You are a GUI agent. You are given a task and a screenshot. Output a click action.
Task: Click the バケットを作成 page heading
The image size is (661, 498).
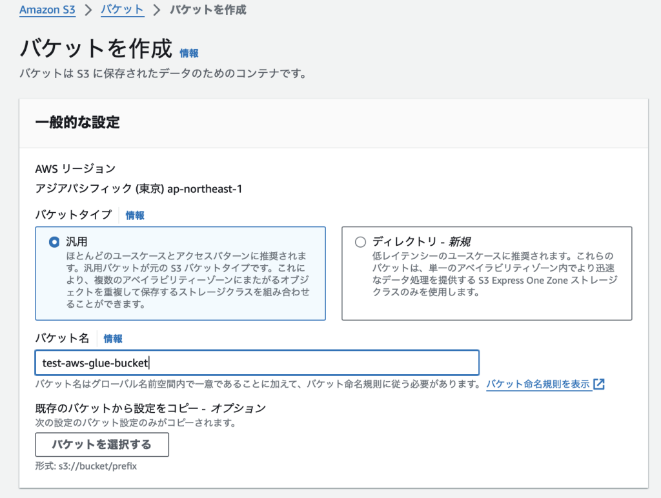[96, 48]
